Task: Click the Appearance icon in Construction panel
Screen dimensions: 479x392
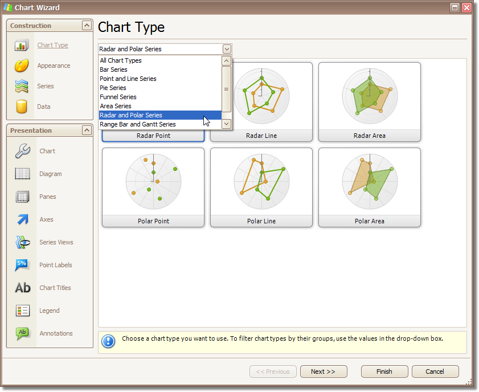Action: 22,66
